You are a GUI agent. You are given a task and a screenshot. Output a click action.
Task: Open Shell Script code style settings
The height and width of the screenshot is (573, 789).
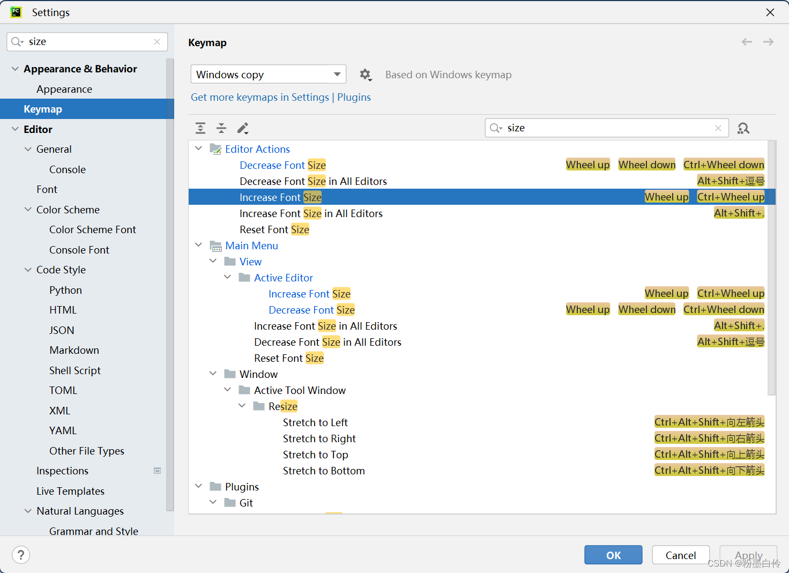point(75,370)
